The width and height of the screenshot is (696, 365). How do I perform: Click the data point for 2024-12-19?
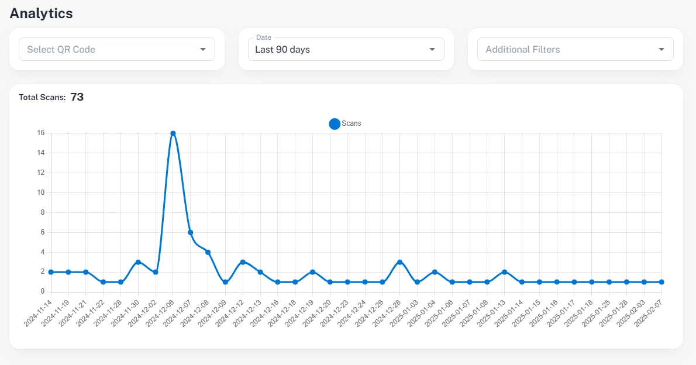[x=313, y=271]
